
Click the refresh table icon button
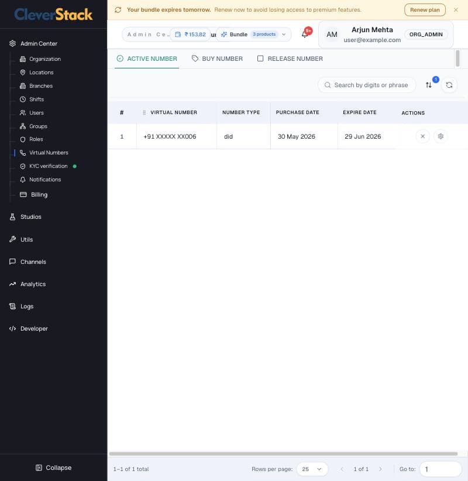pyautogui.click(x=449, y=85)
